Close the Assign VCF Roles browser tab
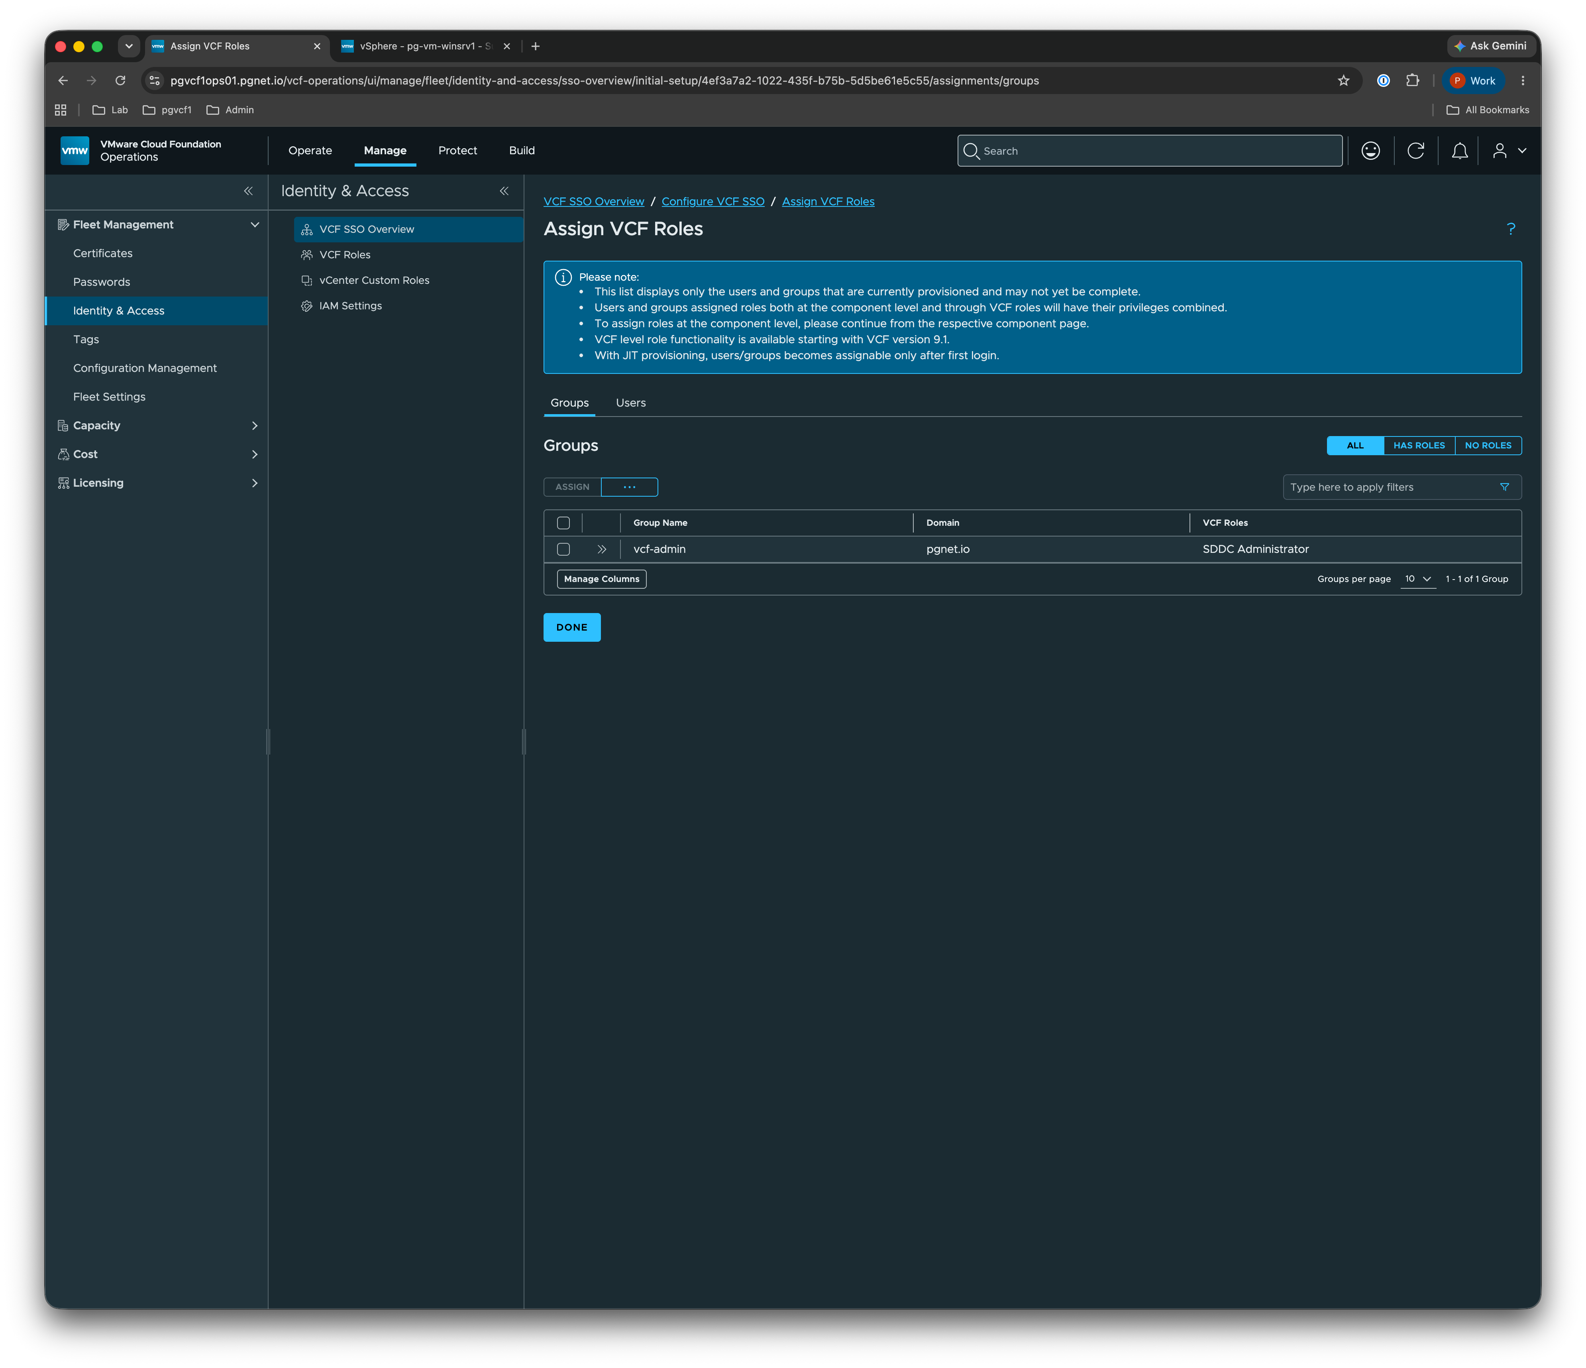Screen dimensions: 1586x1368 pos(317,46)
